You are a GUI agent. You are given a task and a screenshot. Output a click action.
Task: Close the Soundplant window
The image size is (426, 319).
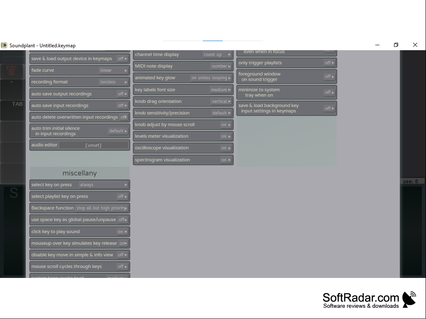coord(415,45)
